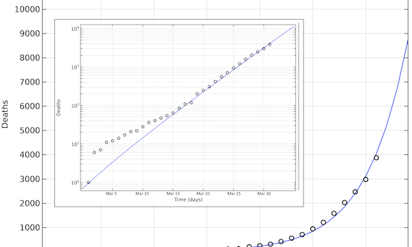Select the Mar 5 tick label in inset
Screen dimensions: 412x247
coord(111,193)
